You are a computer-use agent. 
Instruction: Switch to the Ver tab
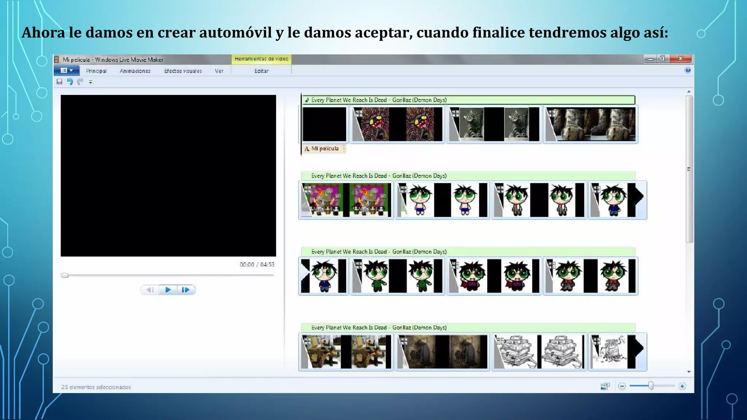tap(219, 71)
